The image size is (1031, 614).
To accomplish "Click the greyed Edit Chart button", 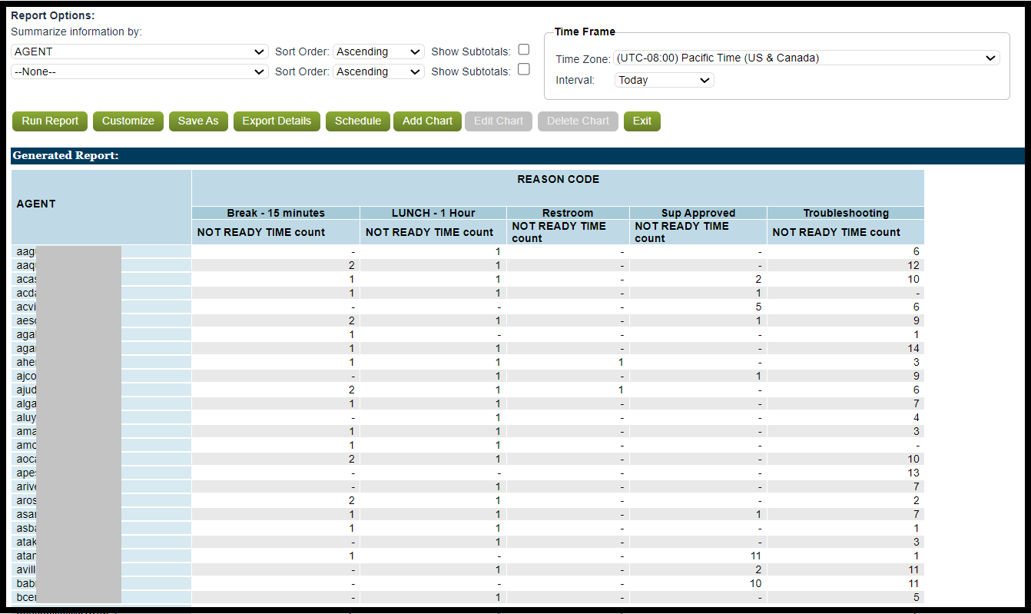I will point(499,121).
